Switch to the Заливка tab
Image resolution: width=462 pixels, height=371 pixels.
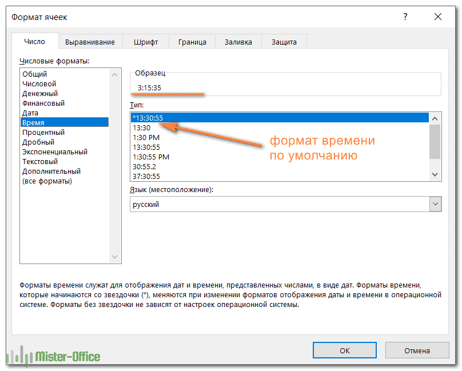[239, 42]
